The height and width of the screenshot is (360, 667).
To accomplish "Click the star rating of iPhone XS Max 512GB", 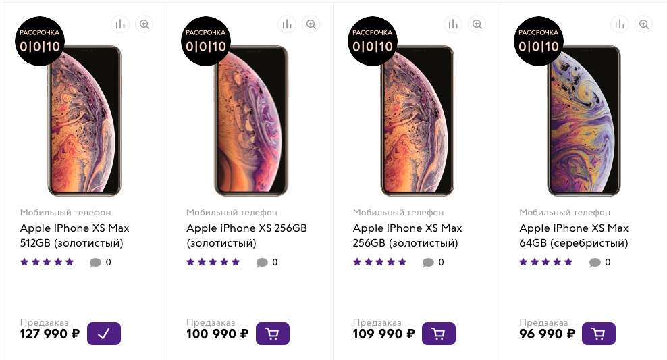I will 47,262.
